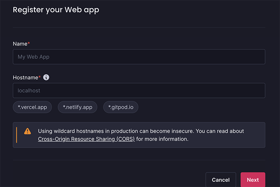Screen dimensions: 280x187
Task: Click the orange bar on the warning box
Action: (16, 135)
